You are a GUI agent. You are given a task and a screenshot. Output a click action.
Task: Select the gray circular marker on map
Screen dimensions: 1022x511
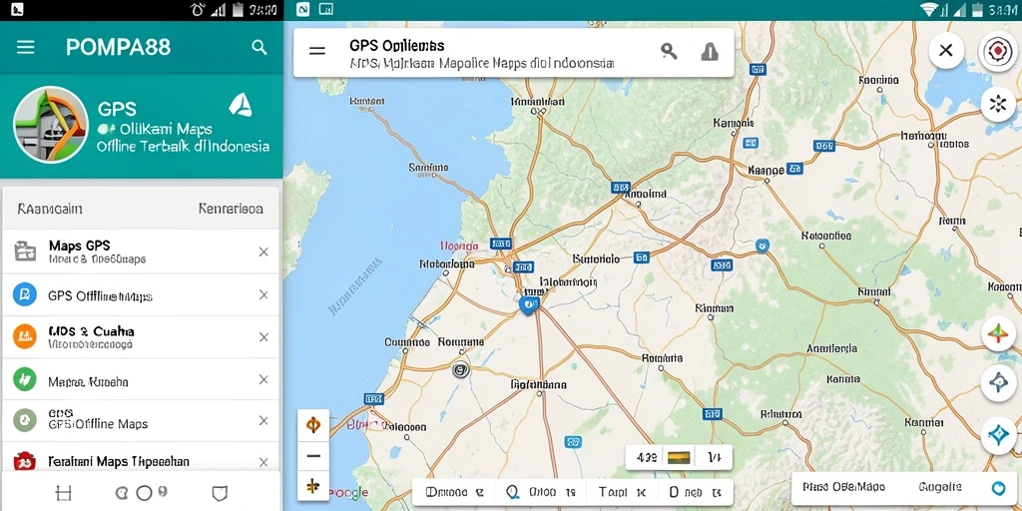tap(461, 369)
